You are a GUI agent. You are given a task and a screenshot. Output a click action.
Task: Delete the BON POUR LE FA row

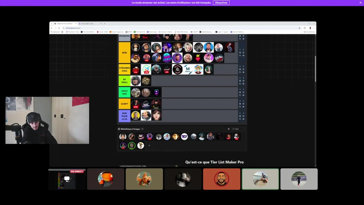pos(240,116)
